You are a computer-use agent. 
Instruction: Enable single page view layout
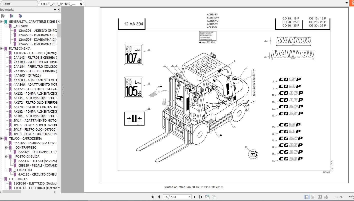pos(307,197)
